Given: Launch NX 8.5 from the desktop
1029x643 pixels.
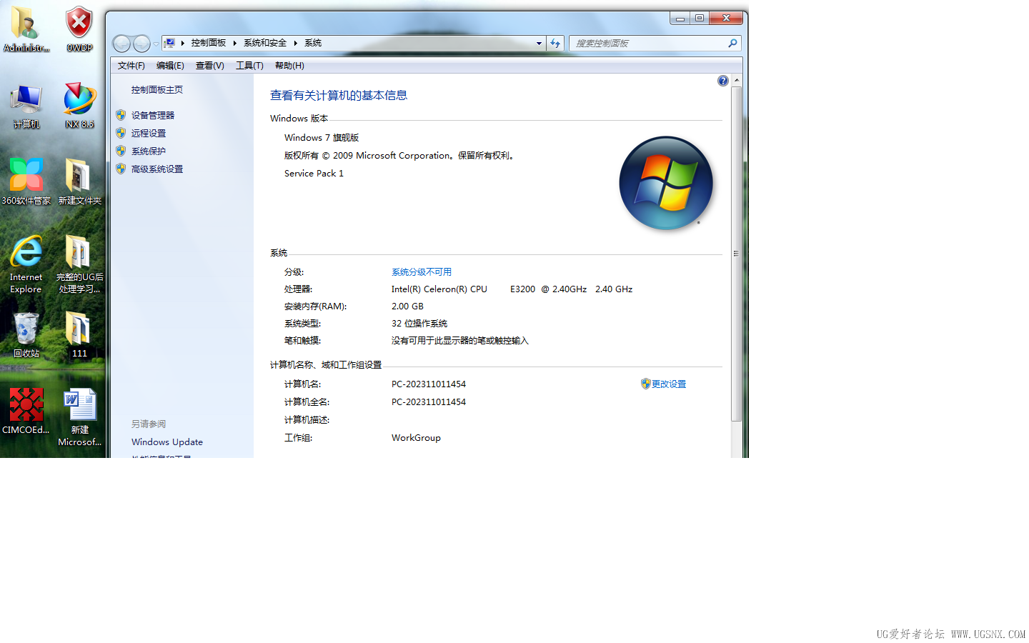Looking at the screenshot, I should [x=79, y=106].
